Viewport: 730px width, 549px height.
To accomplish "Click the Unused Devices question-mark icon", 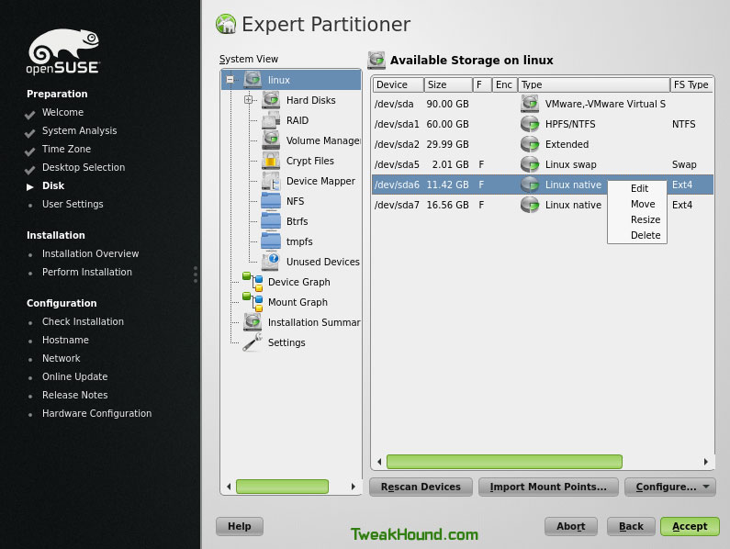I will point(271,262).
